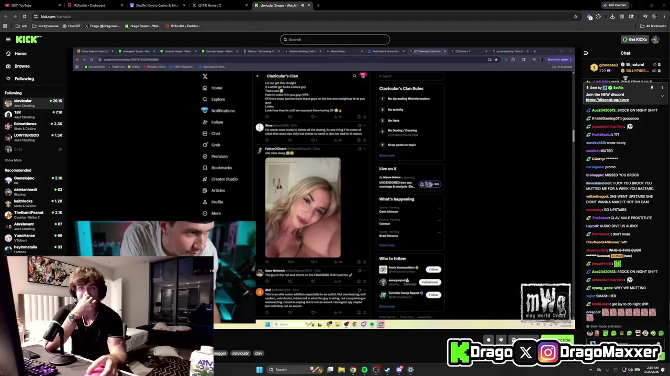Open OBS Studio from the taskbar
This screenshot has width=670, height=376.
(x=376, y=370)
